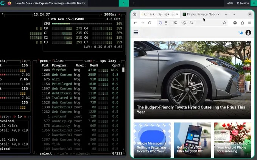Click the power icon in the top bar
This screenshot has width=257, height=160.
click(x=254, y=3)
